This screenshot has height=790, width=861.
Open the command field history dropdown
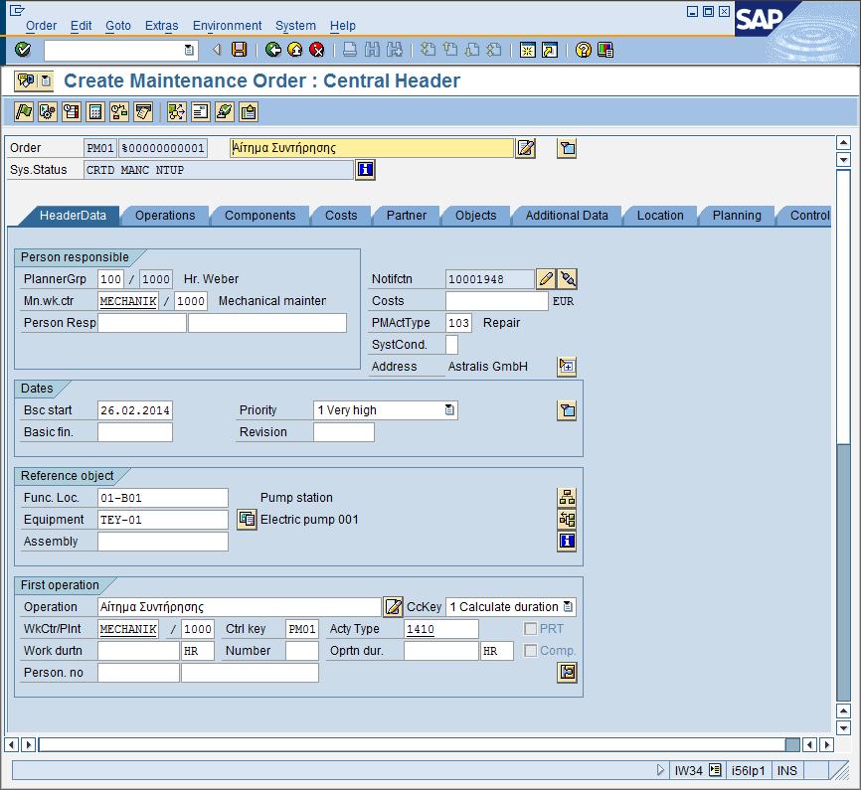[x=189, y=50]
